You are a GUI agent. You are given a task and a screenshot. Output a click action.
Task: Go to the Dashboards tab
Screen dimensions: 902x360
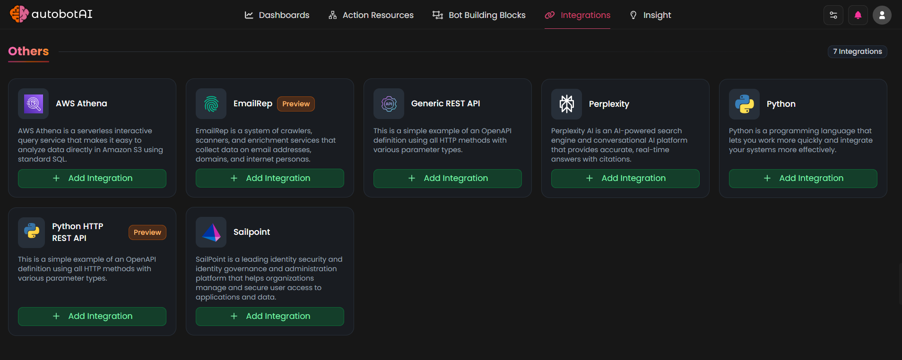pyautogui.click(x=277, y=15)
